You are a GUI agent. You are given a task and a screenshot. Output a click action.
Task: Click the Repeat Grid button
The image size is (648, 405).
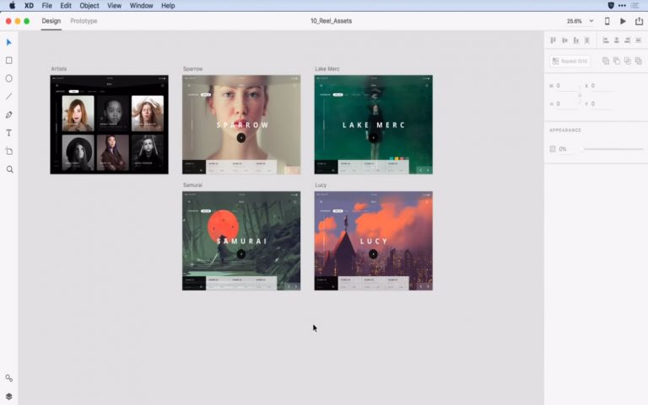point(570,61)
